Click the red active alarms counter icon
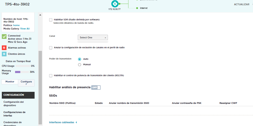Image resolution: width=253 pixels, height=126 pixels. (x=4, y=48)
